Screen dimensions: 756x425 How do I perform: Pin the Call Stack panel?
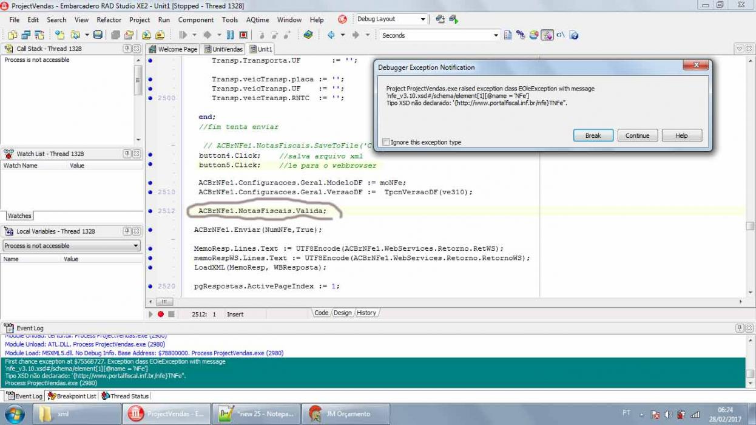(x=127, y=49)
